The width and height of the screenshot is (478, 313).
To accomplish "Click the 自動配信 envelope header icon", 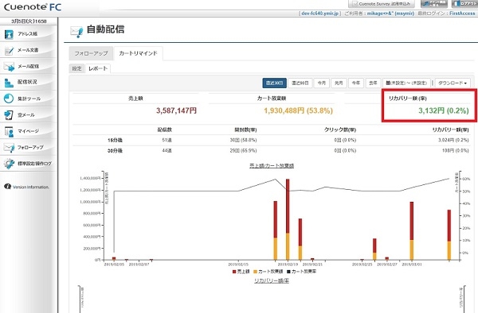I will click(76, 31).
